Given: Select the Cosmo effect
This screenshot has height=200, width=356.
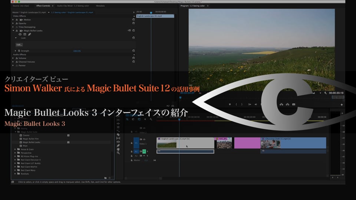Looking at the screenshot, I should [x=26, y=136].
